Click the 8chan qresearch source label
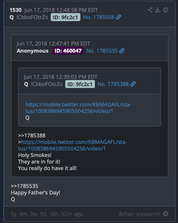 [x=139, y=214]
